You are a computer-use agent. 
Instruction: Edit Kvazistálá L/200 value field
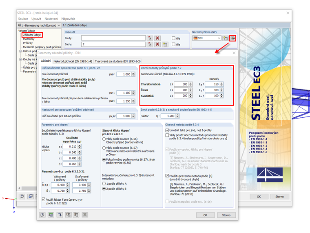point(181,96)
